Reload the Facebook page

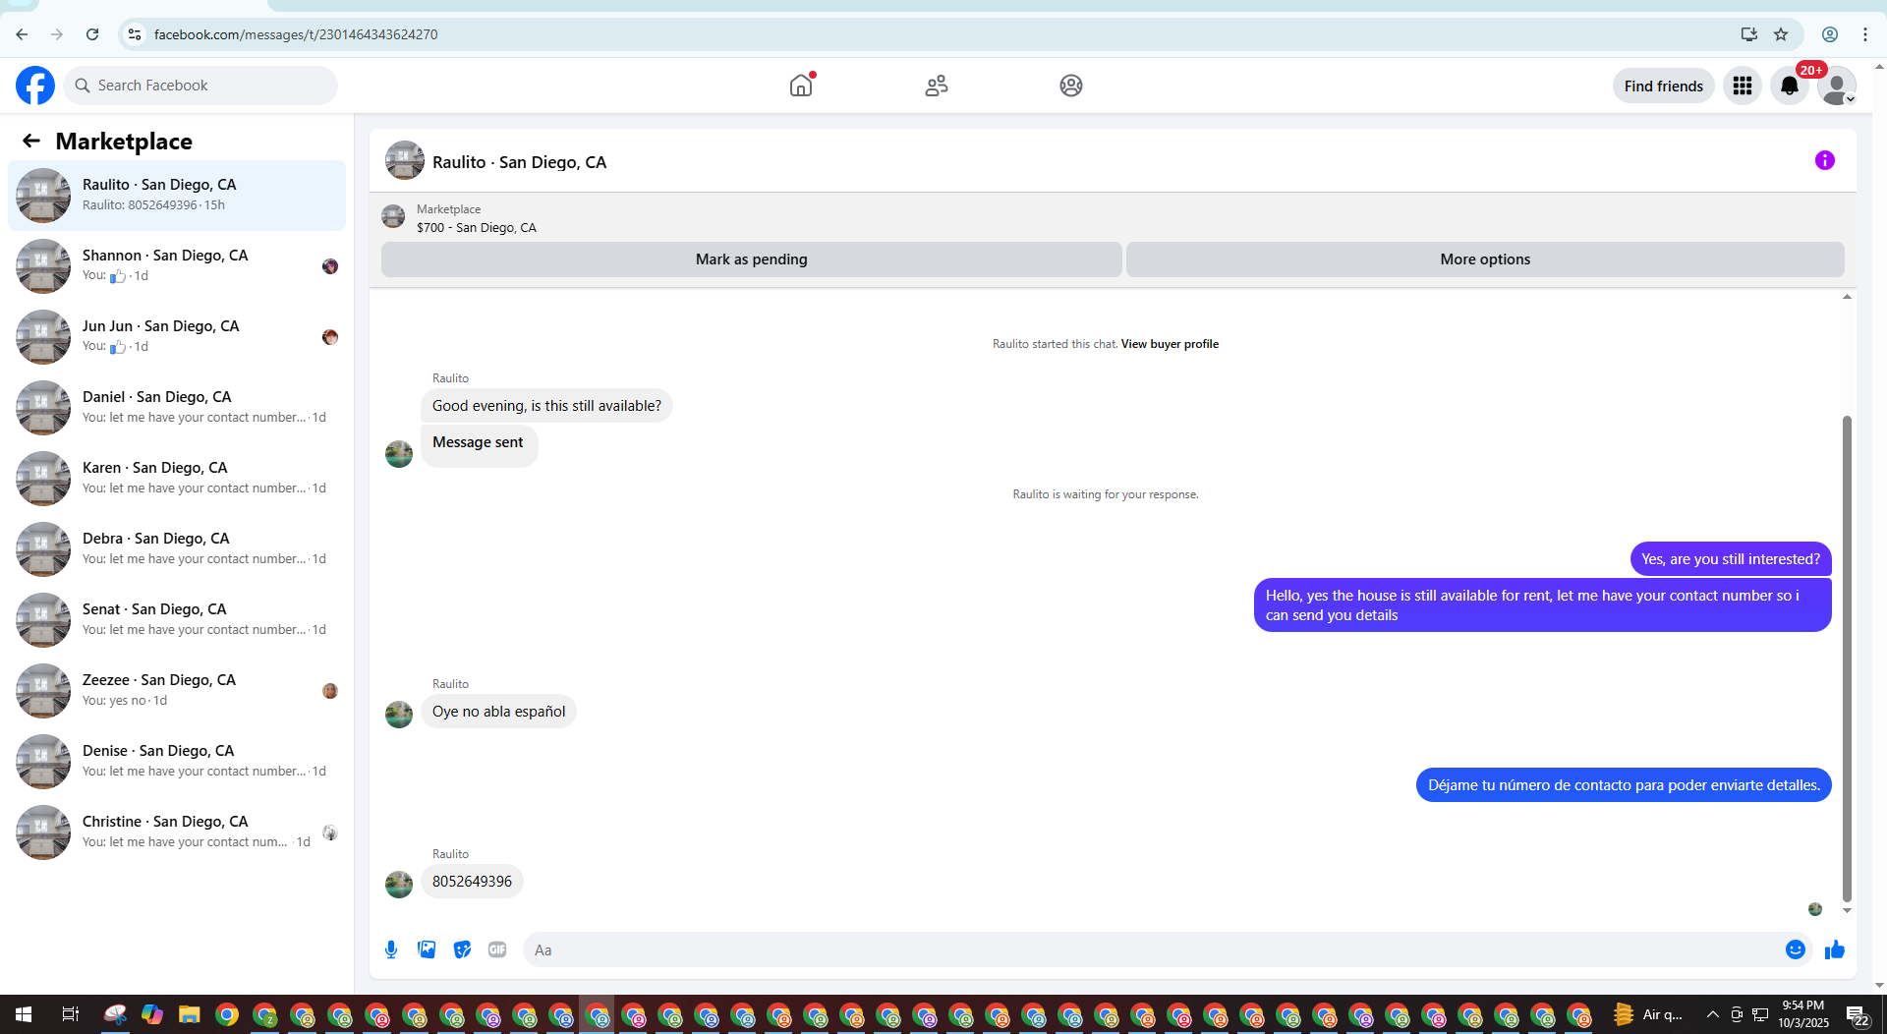[92, 34]
